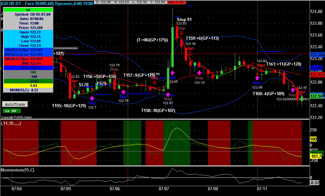Screen dimensions: 325x196
Task: Click the green 'ok' data window header
Action: [28, 10]
